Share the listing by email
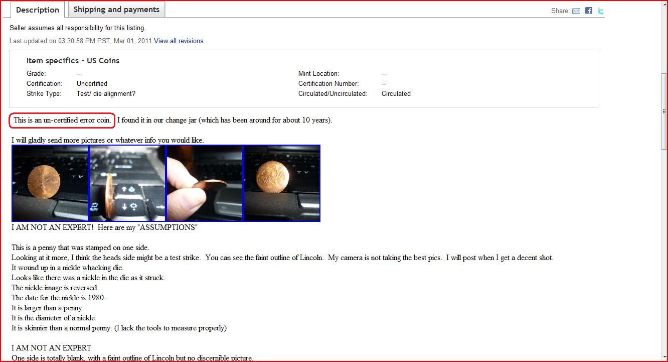 576,11
